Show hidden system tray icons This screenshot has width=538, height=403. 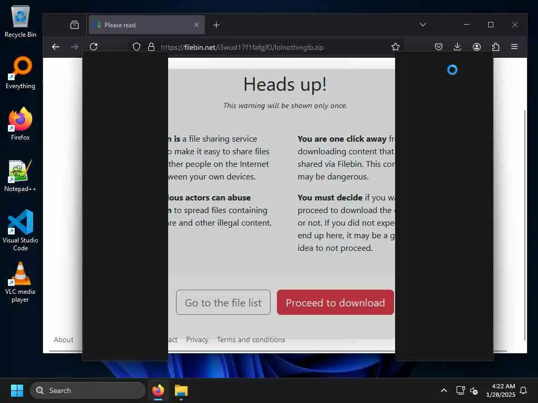click(443, 390)
